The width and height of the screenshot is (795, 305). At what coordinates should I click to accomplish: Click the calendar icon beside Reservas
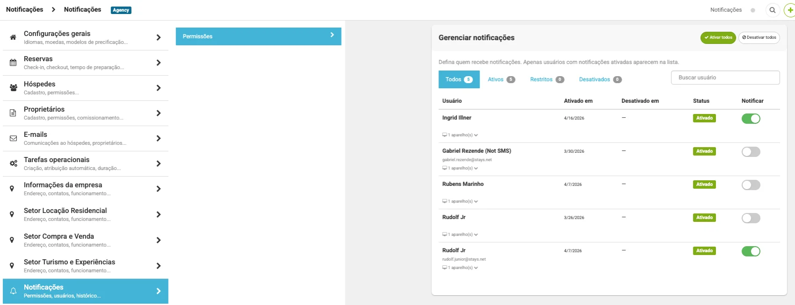tap(13, 63)
